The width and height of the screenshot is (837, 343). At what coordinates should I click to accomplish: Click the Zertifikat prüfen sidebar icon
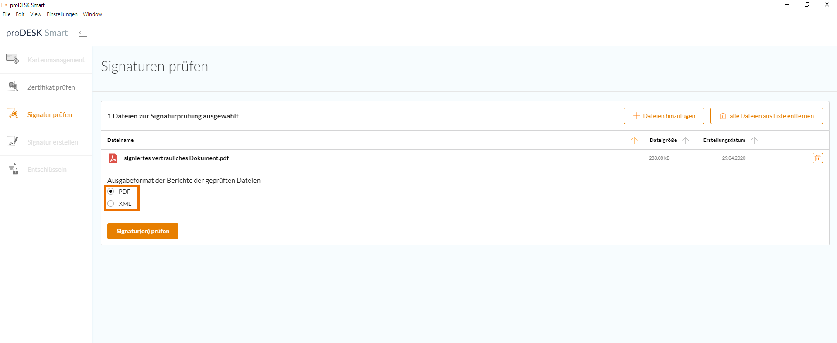click(x=12, y=86)
